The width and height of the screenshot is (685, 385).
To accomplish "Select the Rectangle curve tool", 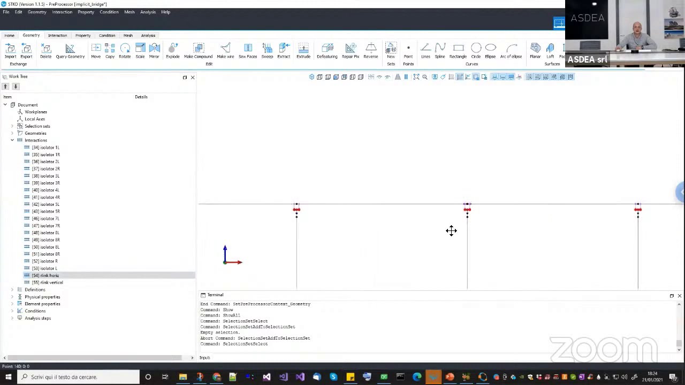I will pos(458,51).
